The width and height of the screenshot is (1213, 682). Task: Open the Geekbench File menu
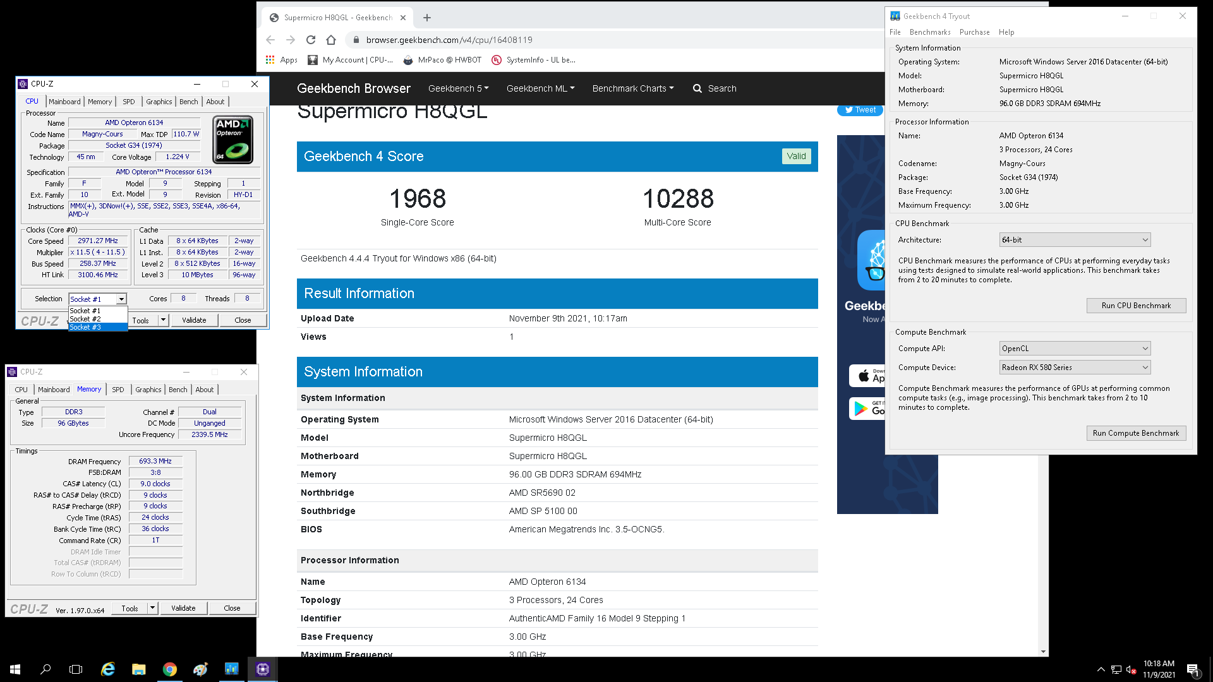pyautogui.click(x=895, y=32)
